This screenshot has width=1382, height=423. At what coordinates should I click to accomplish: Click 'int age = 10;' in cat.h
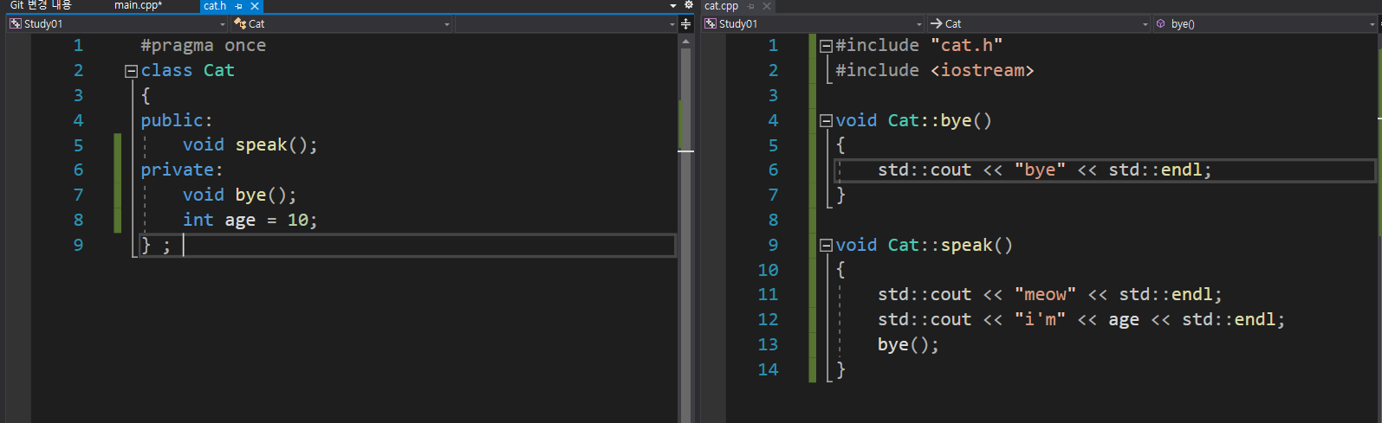250,221
